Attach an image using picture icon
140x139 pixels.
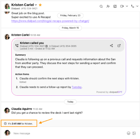134,133
